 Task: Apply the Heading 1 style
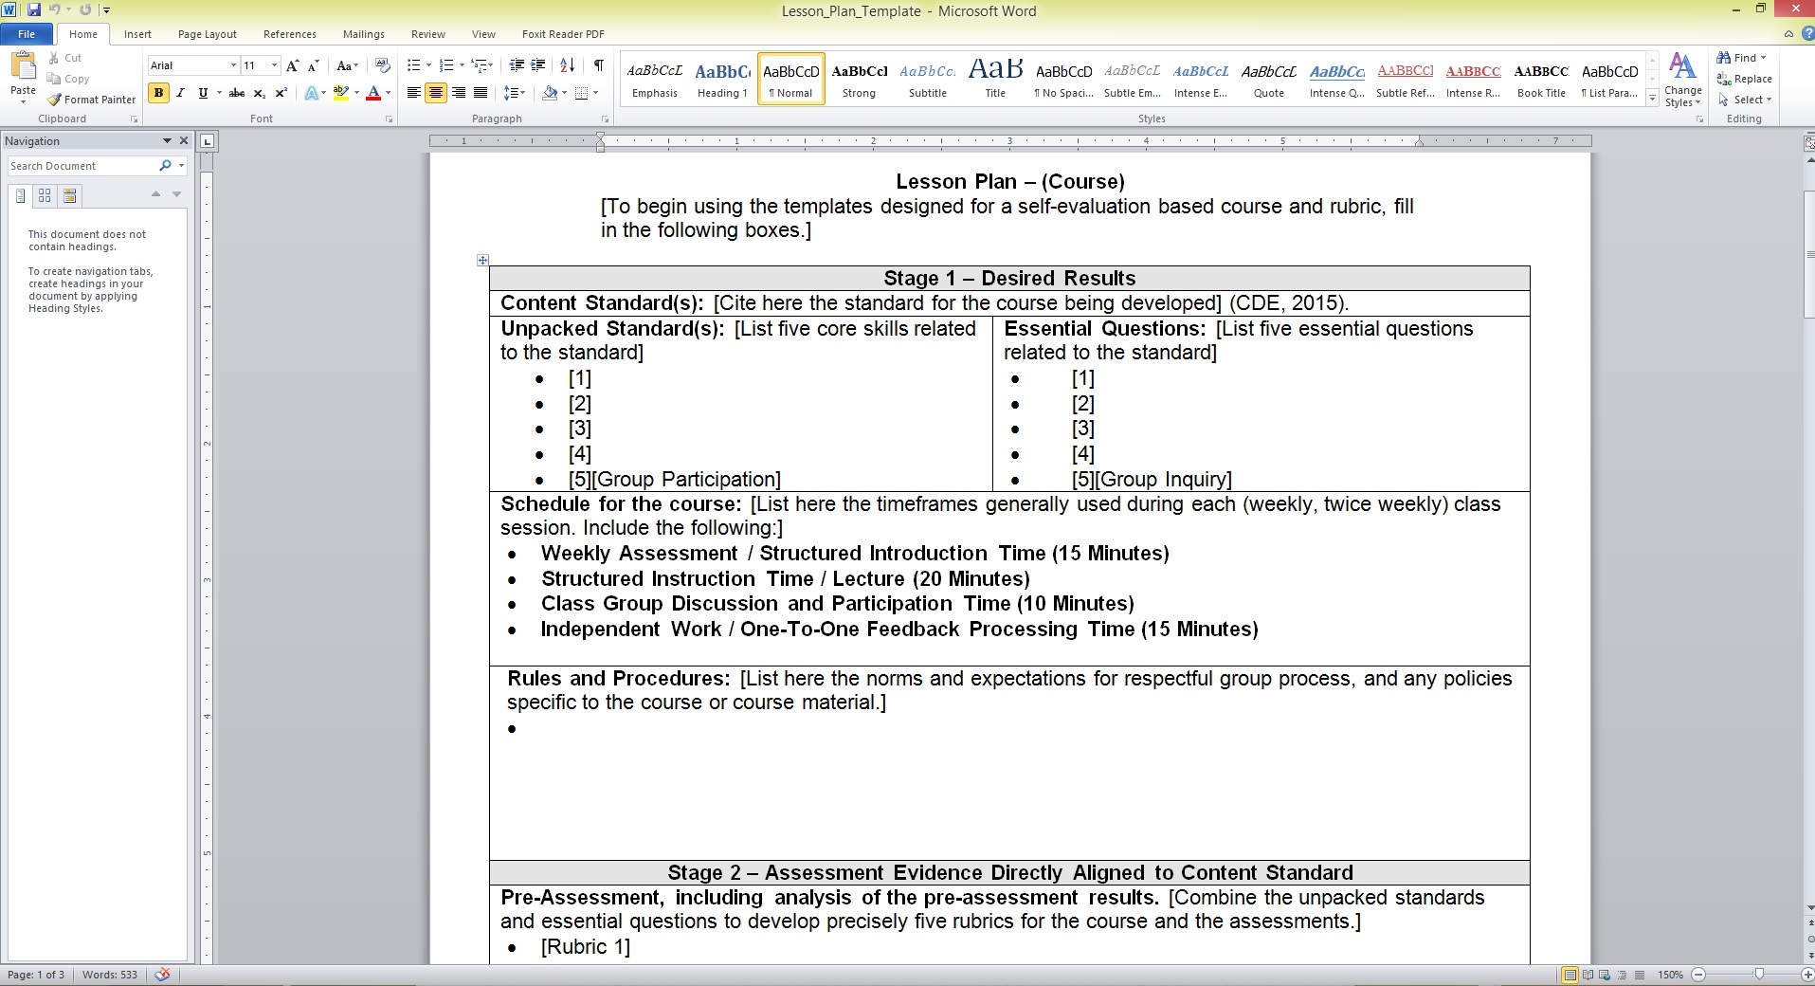coord(722,79)
